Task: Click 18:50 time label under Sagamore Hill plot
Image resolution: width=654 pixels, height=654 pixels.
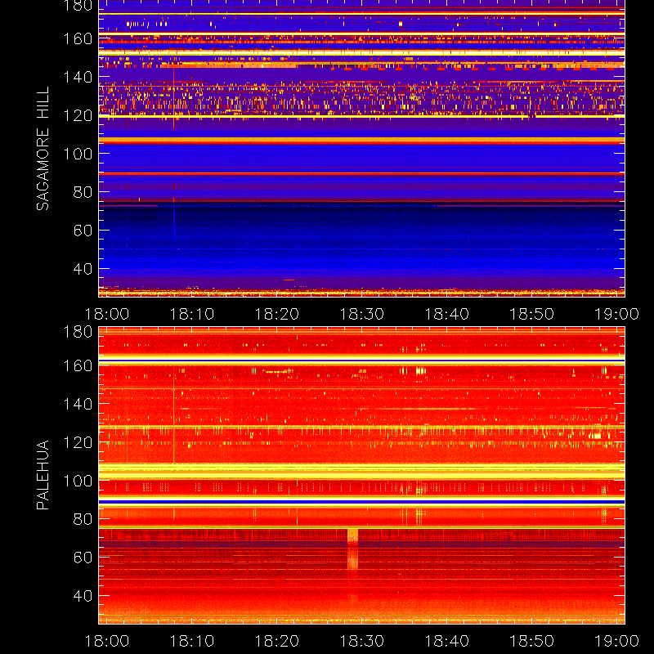Action: (532, 314)
